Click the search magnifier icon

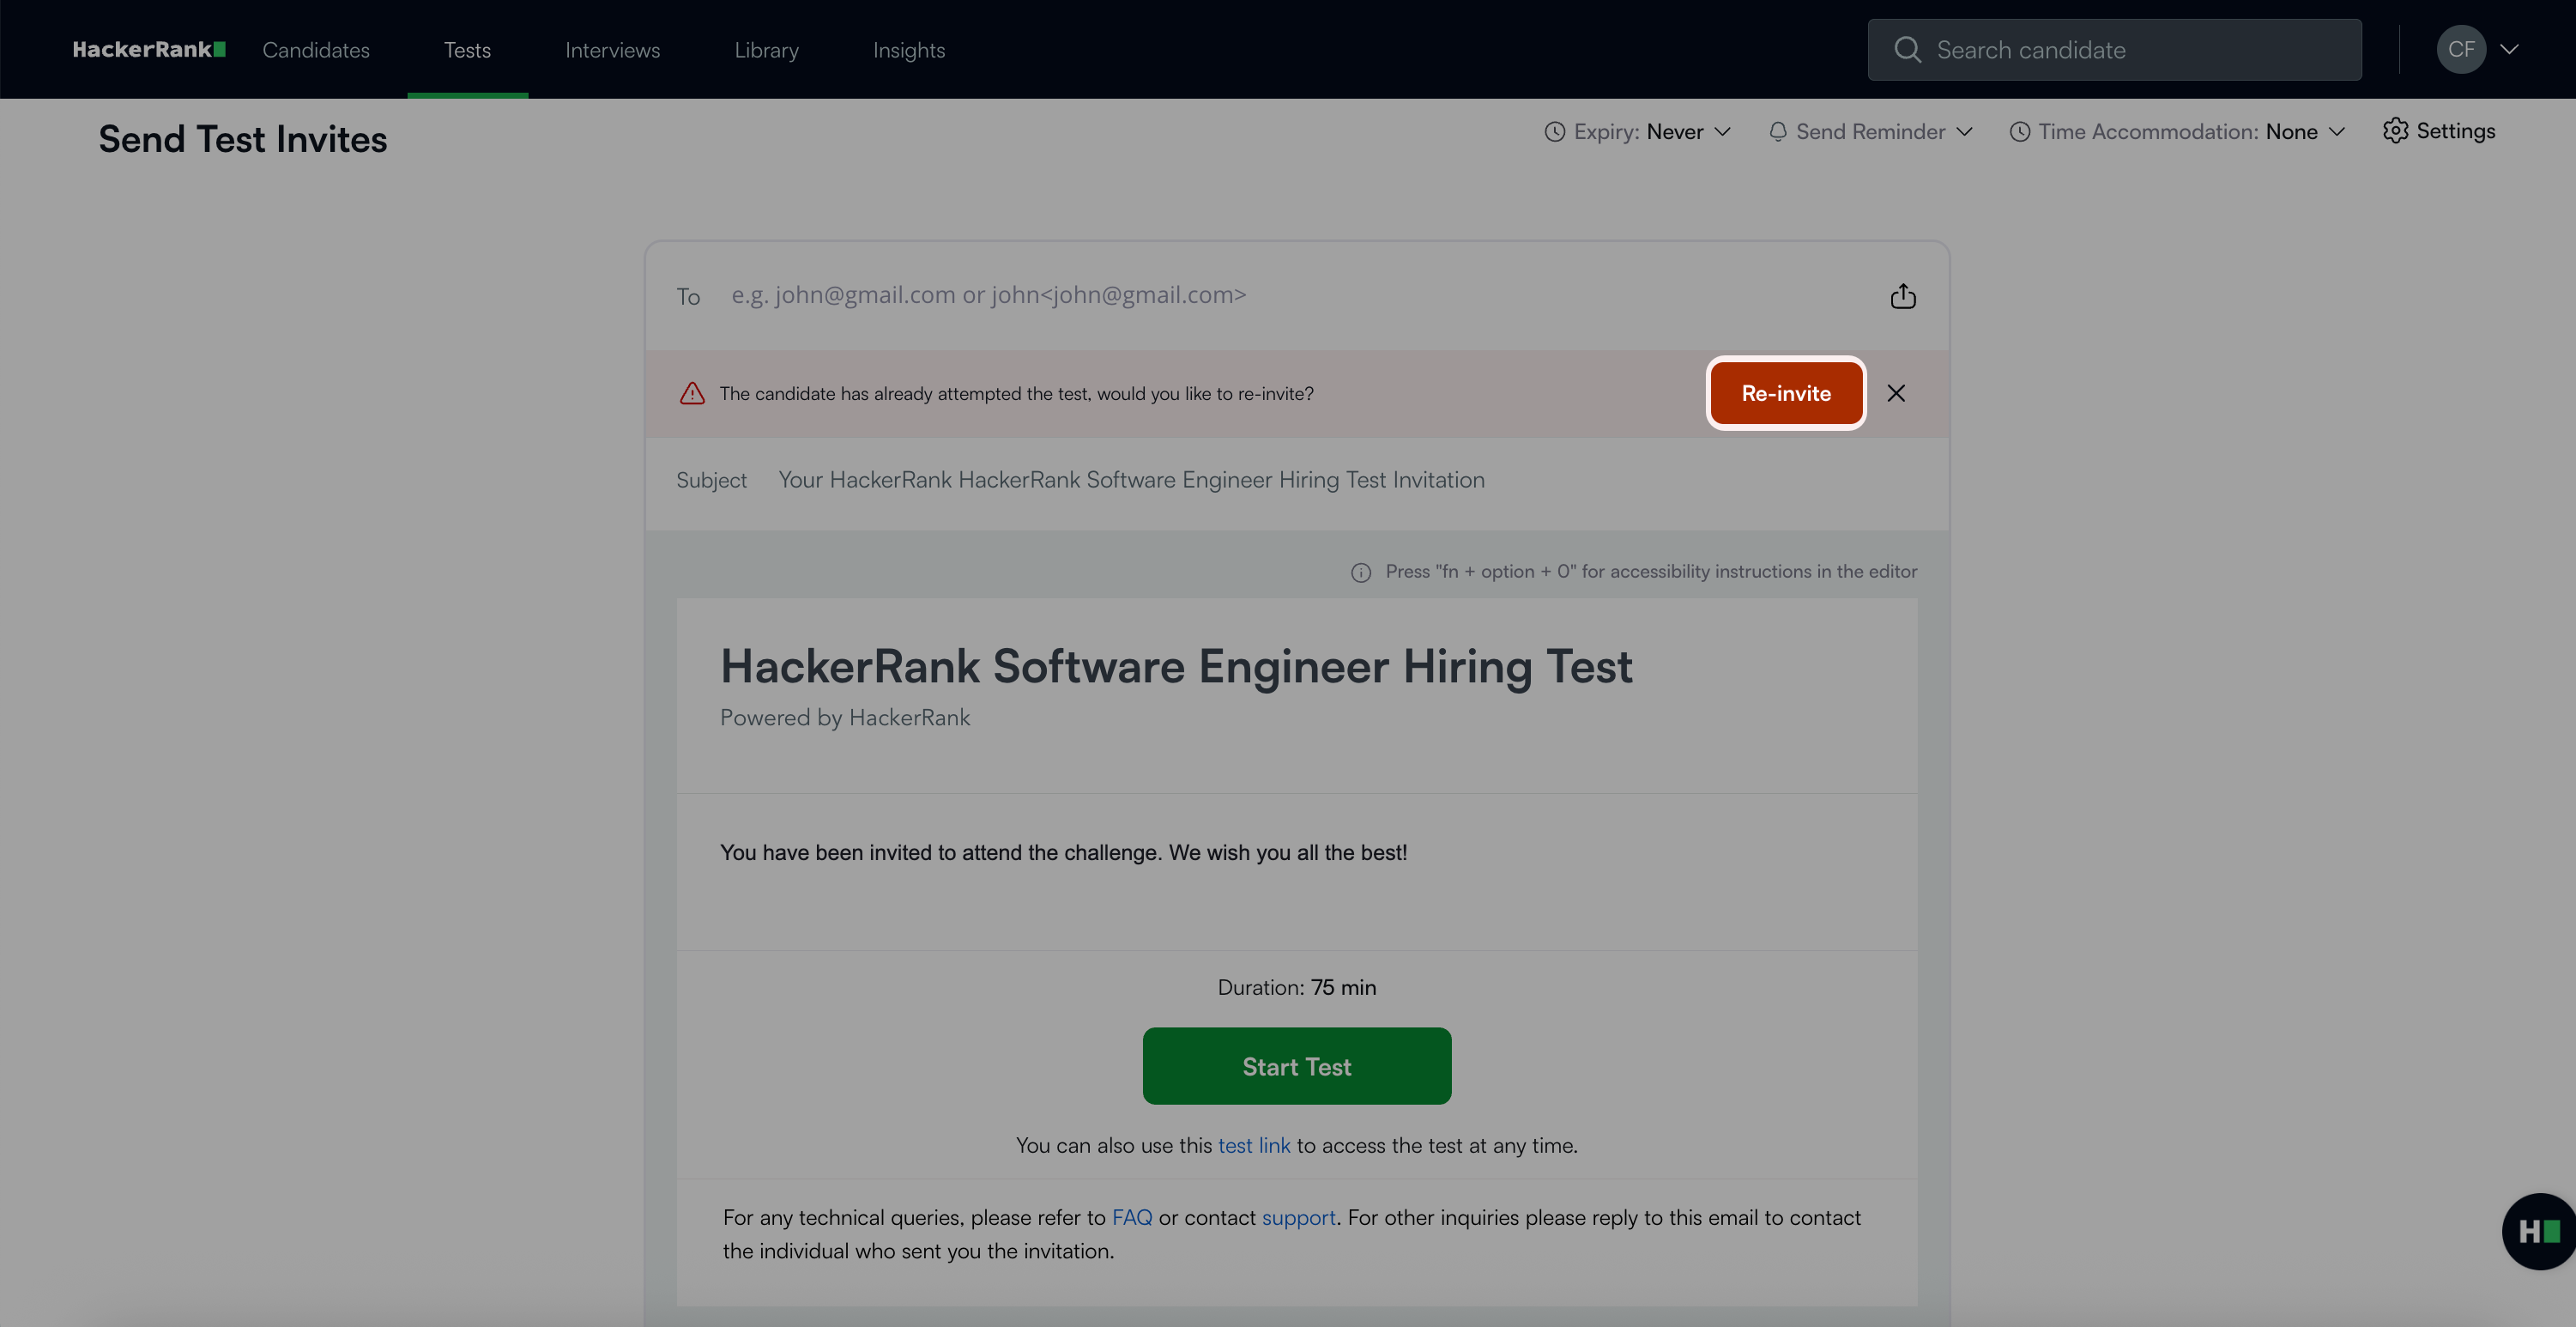[1907, 50]
